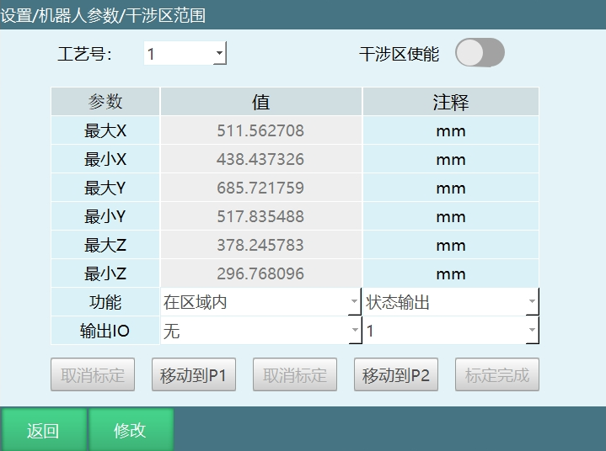Click the 最大Z row label

tap(105, 245)
